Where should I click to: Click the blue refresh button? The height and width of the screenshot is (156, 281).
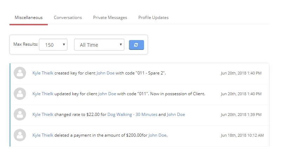[x=136, y=45]
